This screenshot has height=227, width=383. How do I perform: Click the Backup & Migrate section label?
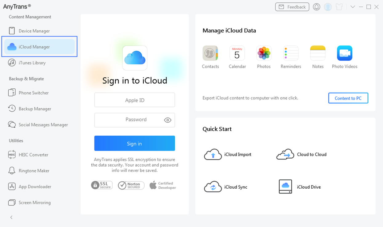coord(26,79)
